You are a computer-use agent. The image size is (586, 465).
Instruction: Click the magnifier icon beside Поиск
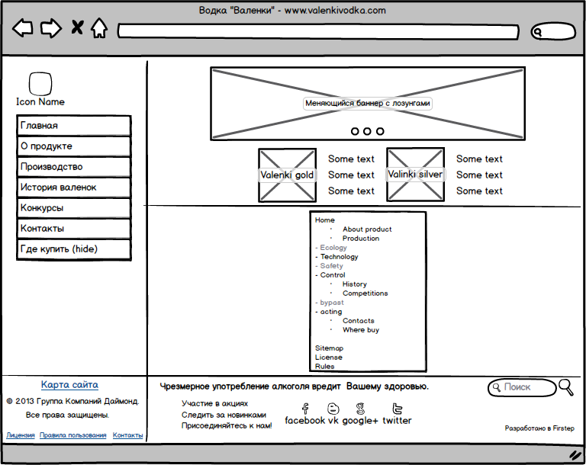(x=566, y=387)
